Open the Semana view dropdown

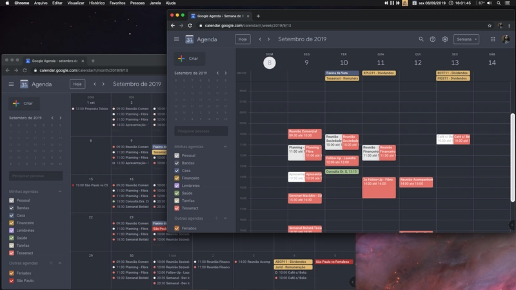click(x=466, y=39)
